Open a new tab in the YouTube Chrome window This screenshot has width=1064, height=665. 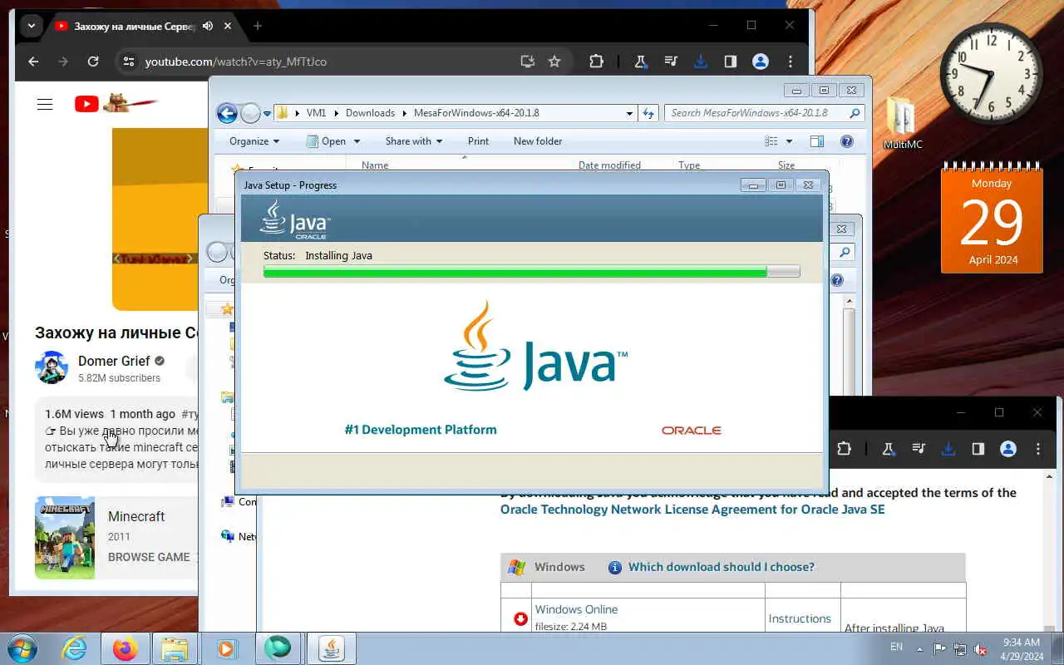(258, 26)
